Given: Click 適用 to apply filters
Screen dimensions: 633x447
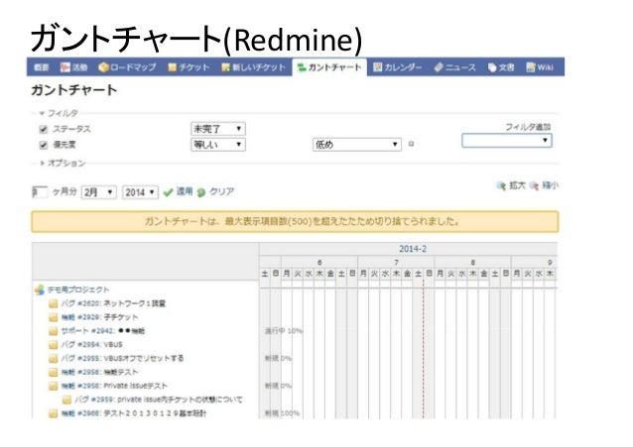Looking at the screenshot, I should tap(178, 191).
